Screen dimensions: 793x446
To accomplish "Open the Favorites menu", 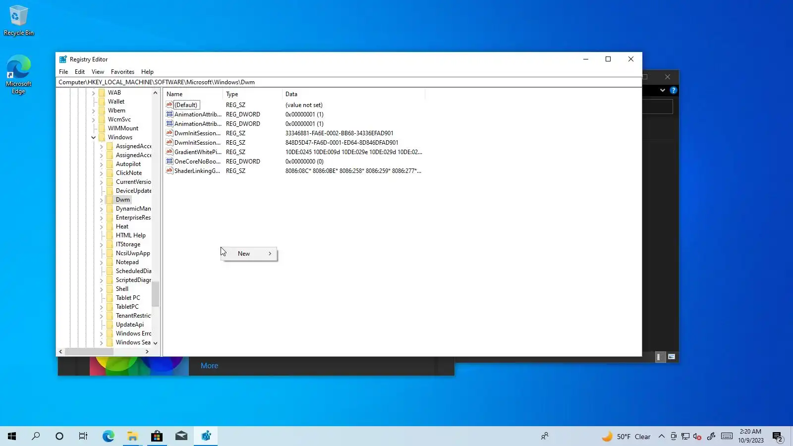I will (122, 72).
